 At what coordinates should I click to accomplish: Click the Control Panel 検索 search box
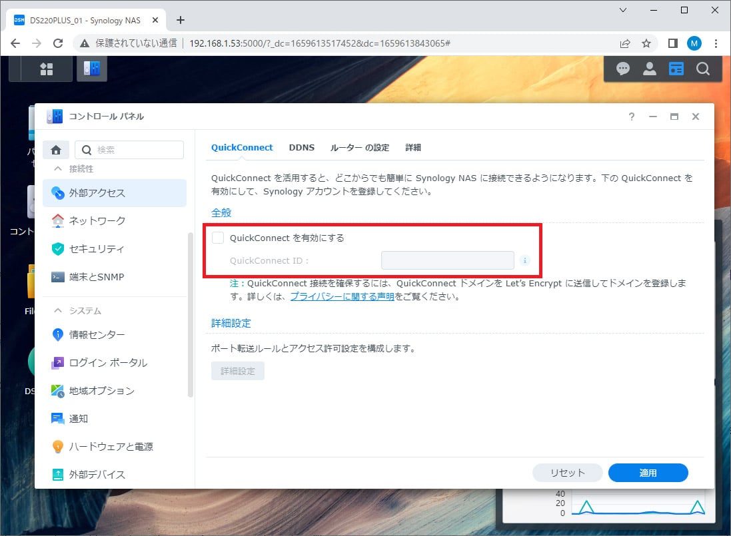click(129, 150)
